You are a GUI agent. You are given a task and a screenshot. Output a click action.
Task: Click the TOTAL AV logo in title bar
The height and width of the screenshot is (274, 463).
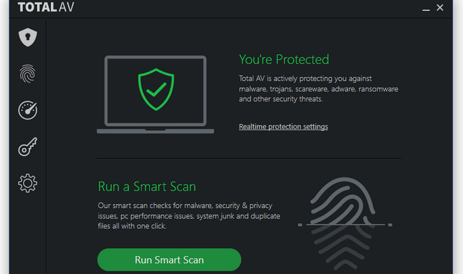click(x=46, y=7)
